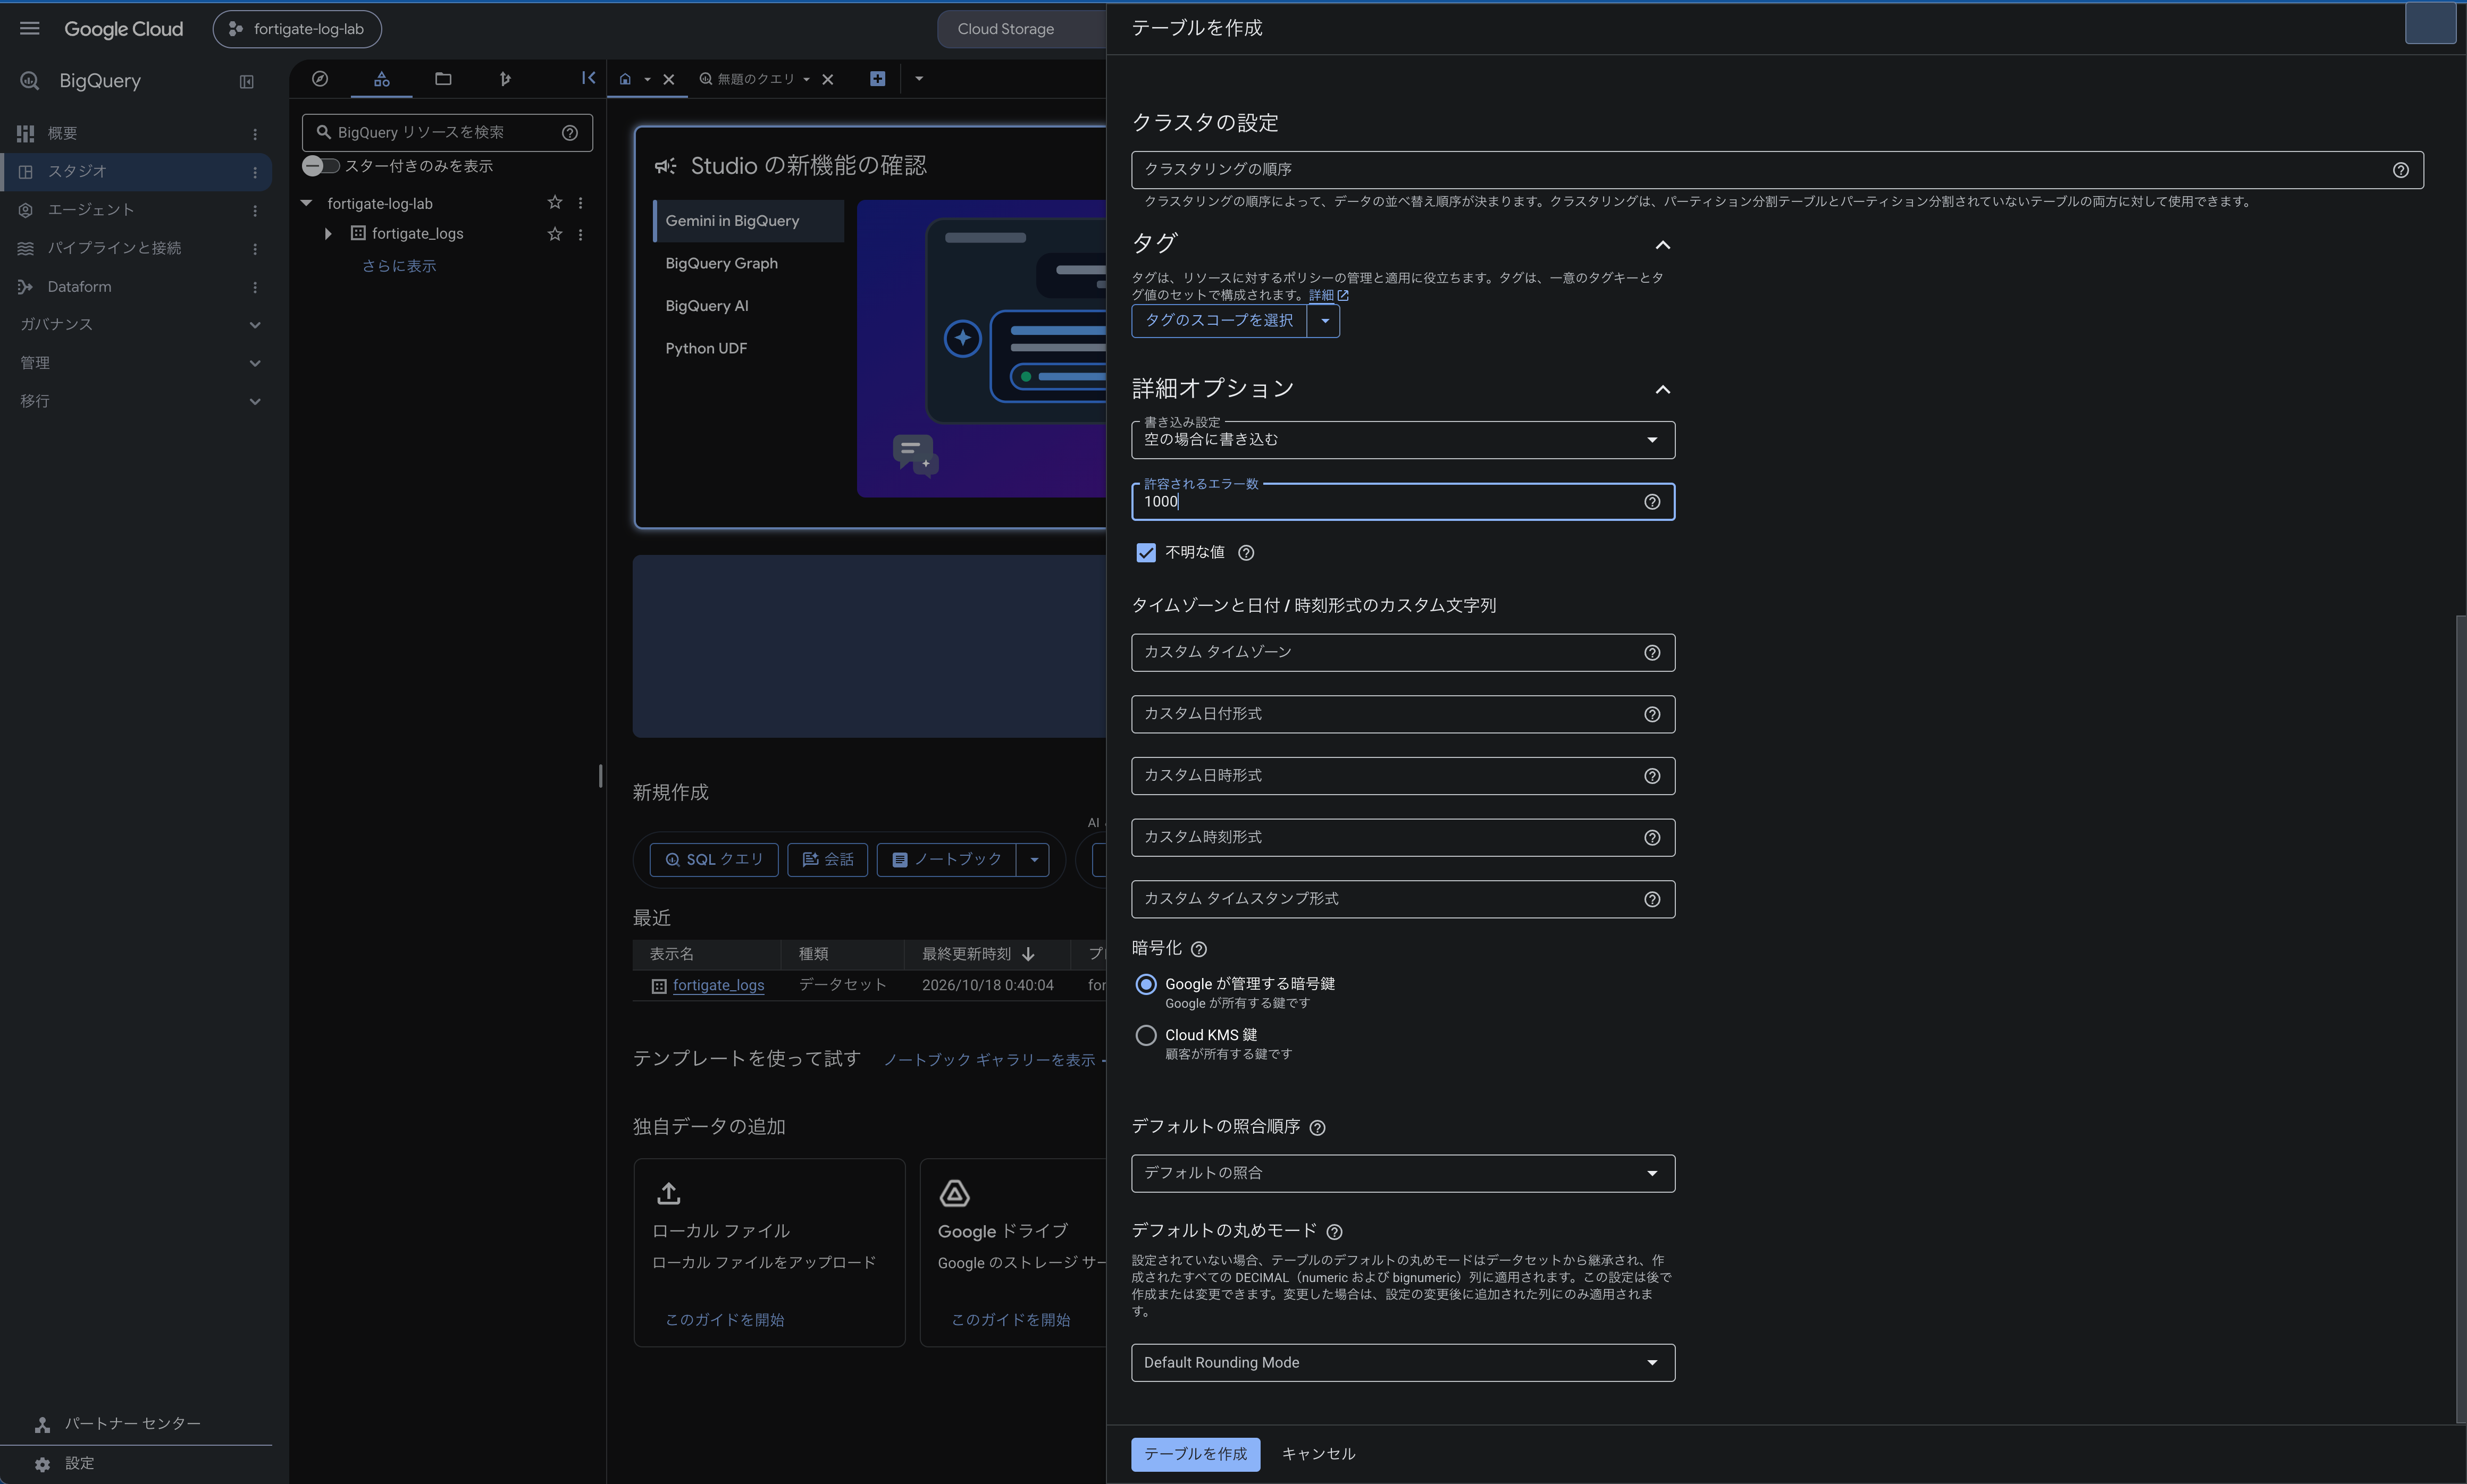
Task: Open エージェント in the sidebar
Action: (90, 210)
